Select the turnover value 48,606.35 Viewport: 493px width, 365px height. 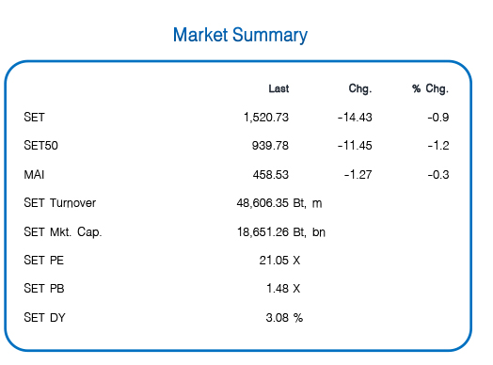(x=262, y=203)
